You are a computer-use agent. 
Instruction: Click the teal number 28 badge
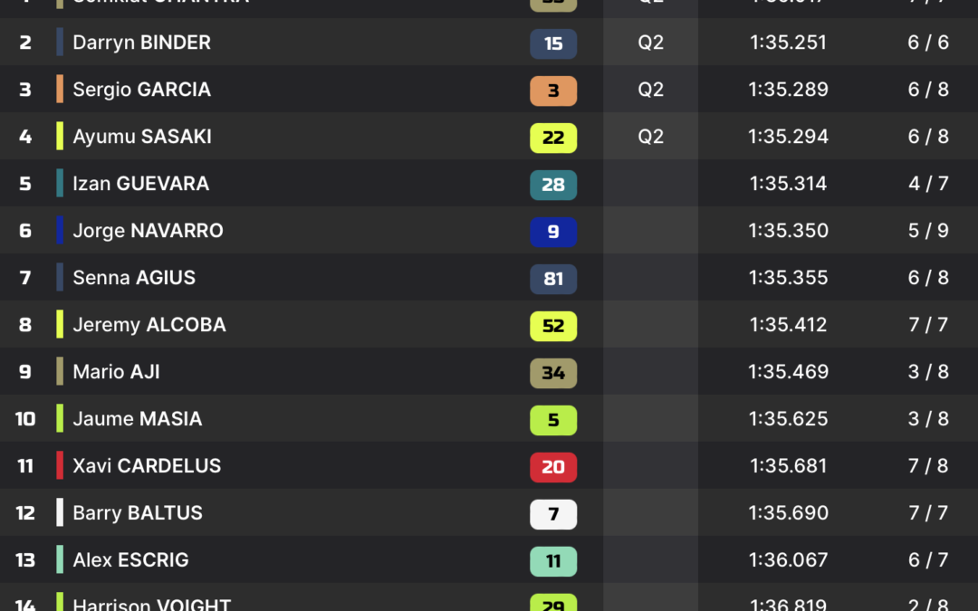553,185
